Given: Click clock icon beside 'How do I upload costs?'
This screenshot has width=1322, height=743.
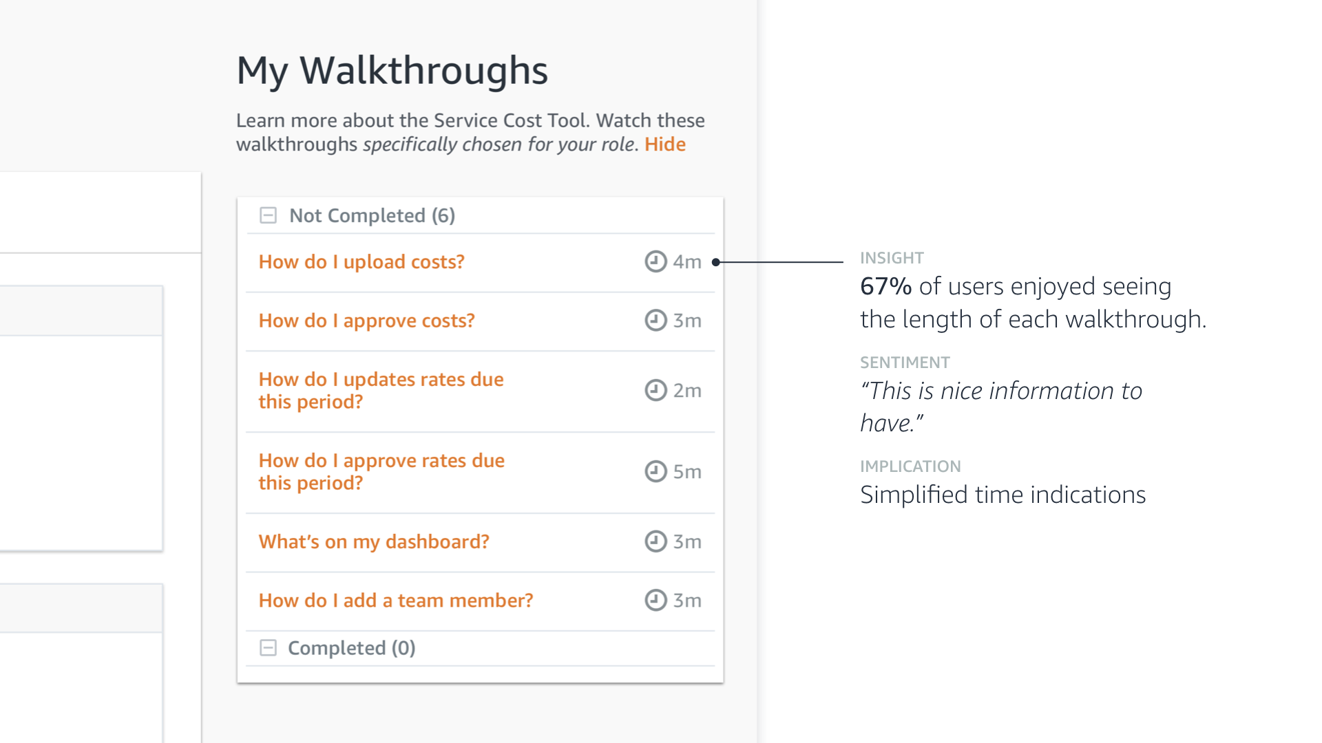Looking at the screenshot, I should (655, 261).
